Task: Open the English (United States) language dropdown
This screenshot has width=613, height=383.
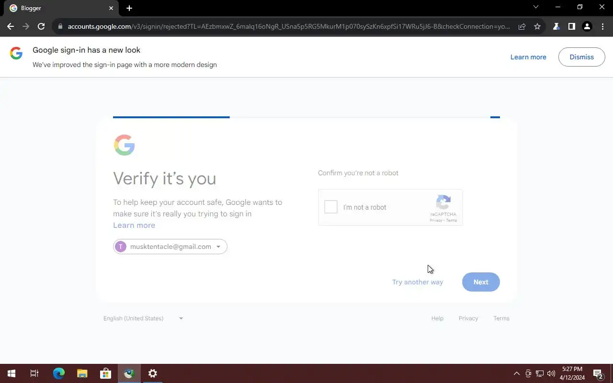Action: (143, 318)
